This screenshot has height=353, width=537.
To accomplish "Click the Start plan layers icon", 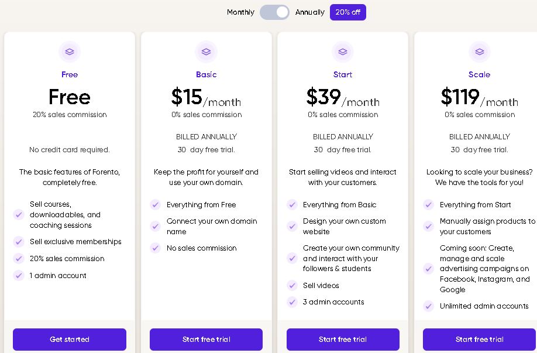I will pos(343,52).
